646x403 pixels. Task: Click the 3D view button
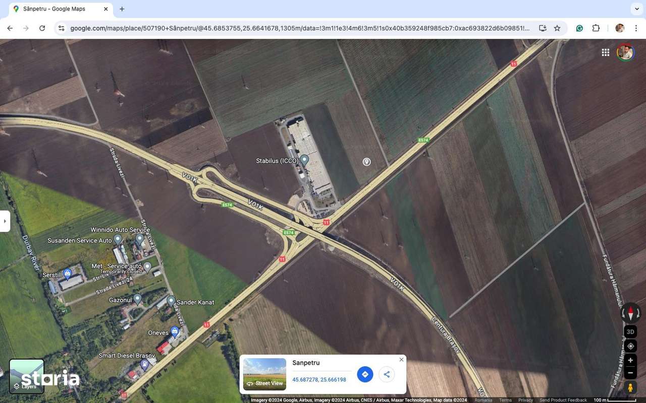click(630, 331)
